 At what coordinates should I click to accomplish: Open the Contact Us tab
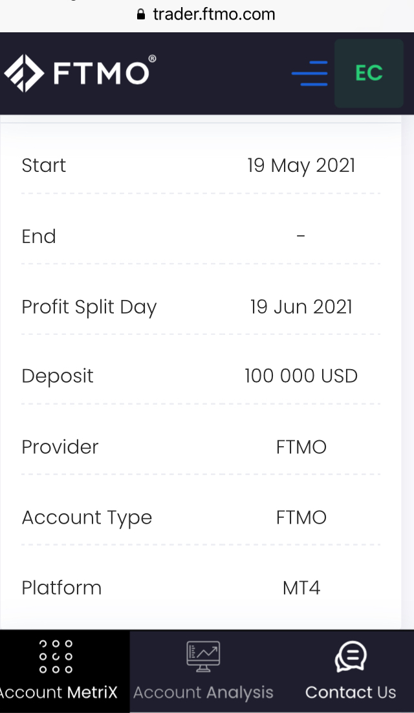pos(351,692)
